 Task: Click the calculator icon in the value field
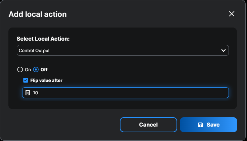pos(28,93)
